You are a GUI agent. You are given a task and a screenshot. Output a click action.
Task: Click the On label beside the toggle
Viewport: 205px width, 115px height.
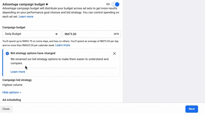tap(108, 4)
